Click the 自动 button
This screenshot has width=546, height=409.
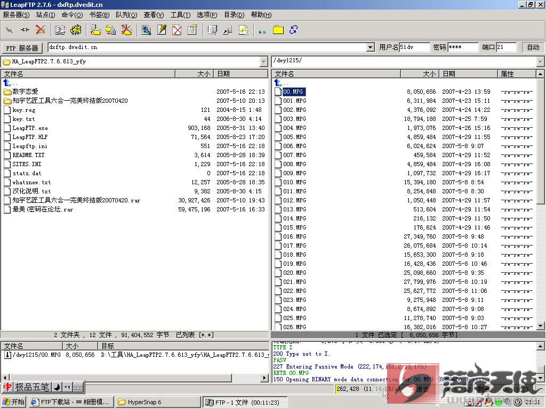click(533, 47)
